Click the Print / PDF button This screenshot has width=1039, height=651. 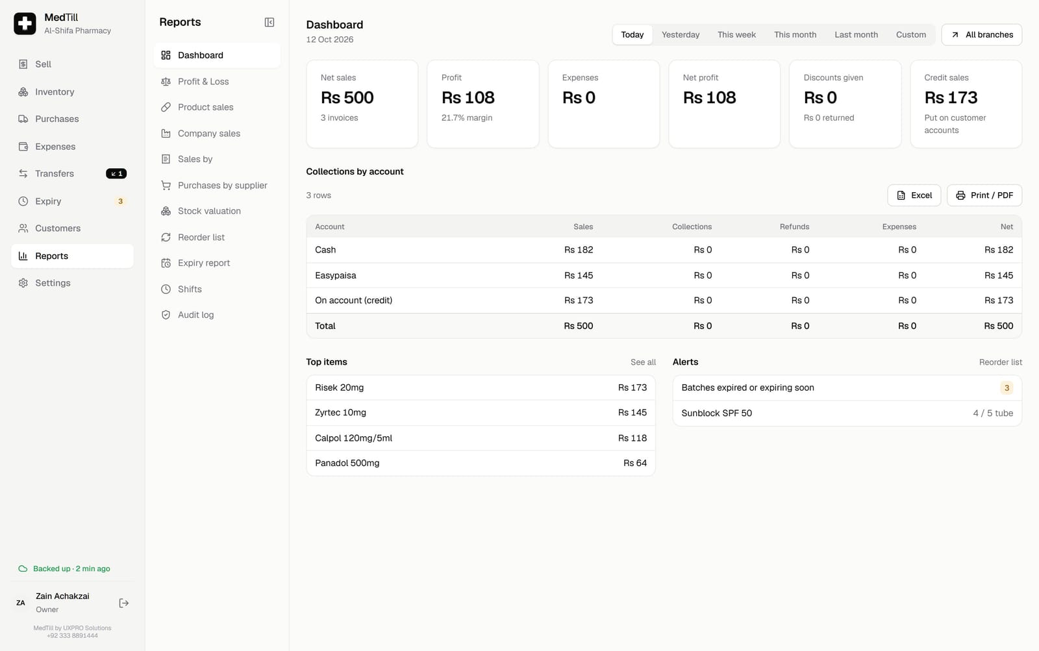click(984, 195)
